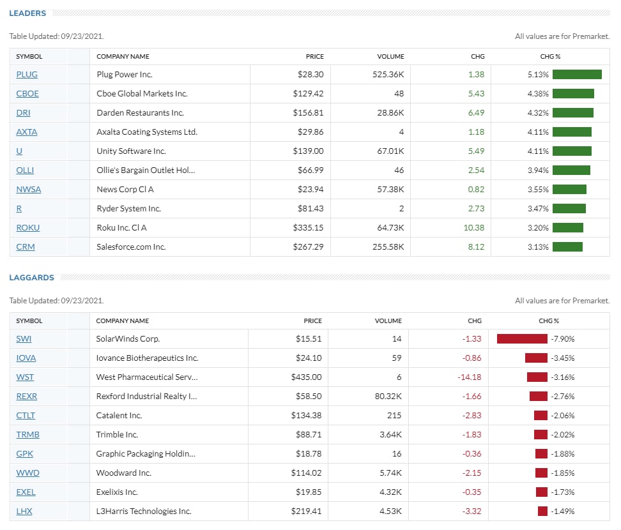The height and width of the screenshot is (530, 621).
Task: Click the 525.36K volume value
Action: [x=388, y=75]
